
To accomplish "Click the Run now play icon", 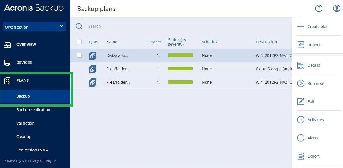I will [301, 83].
